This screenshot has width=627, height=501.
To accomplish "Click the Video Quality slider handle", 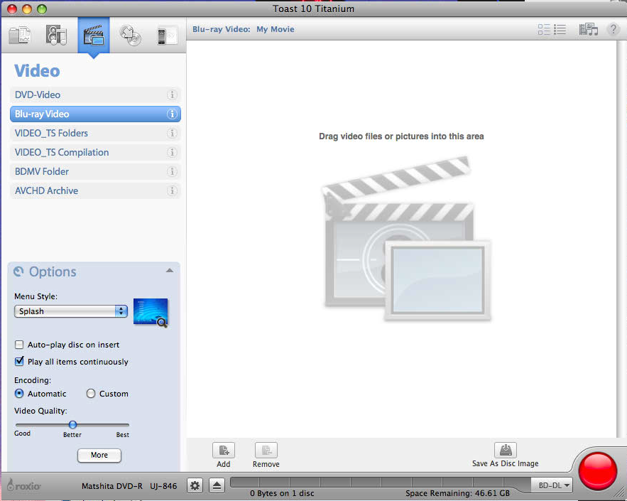I will pyautogui.click(x=72, y=424).
